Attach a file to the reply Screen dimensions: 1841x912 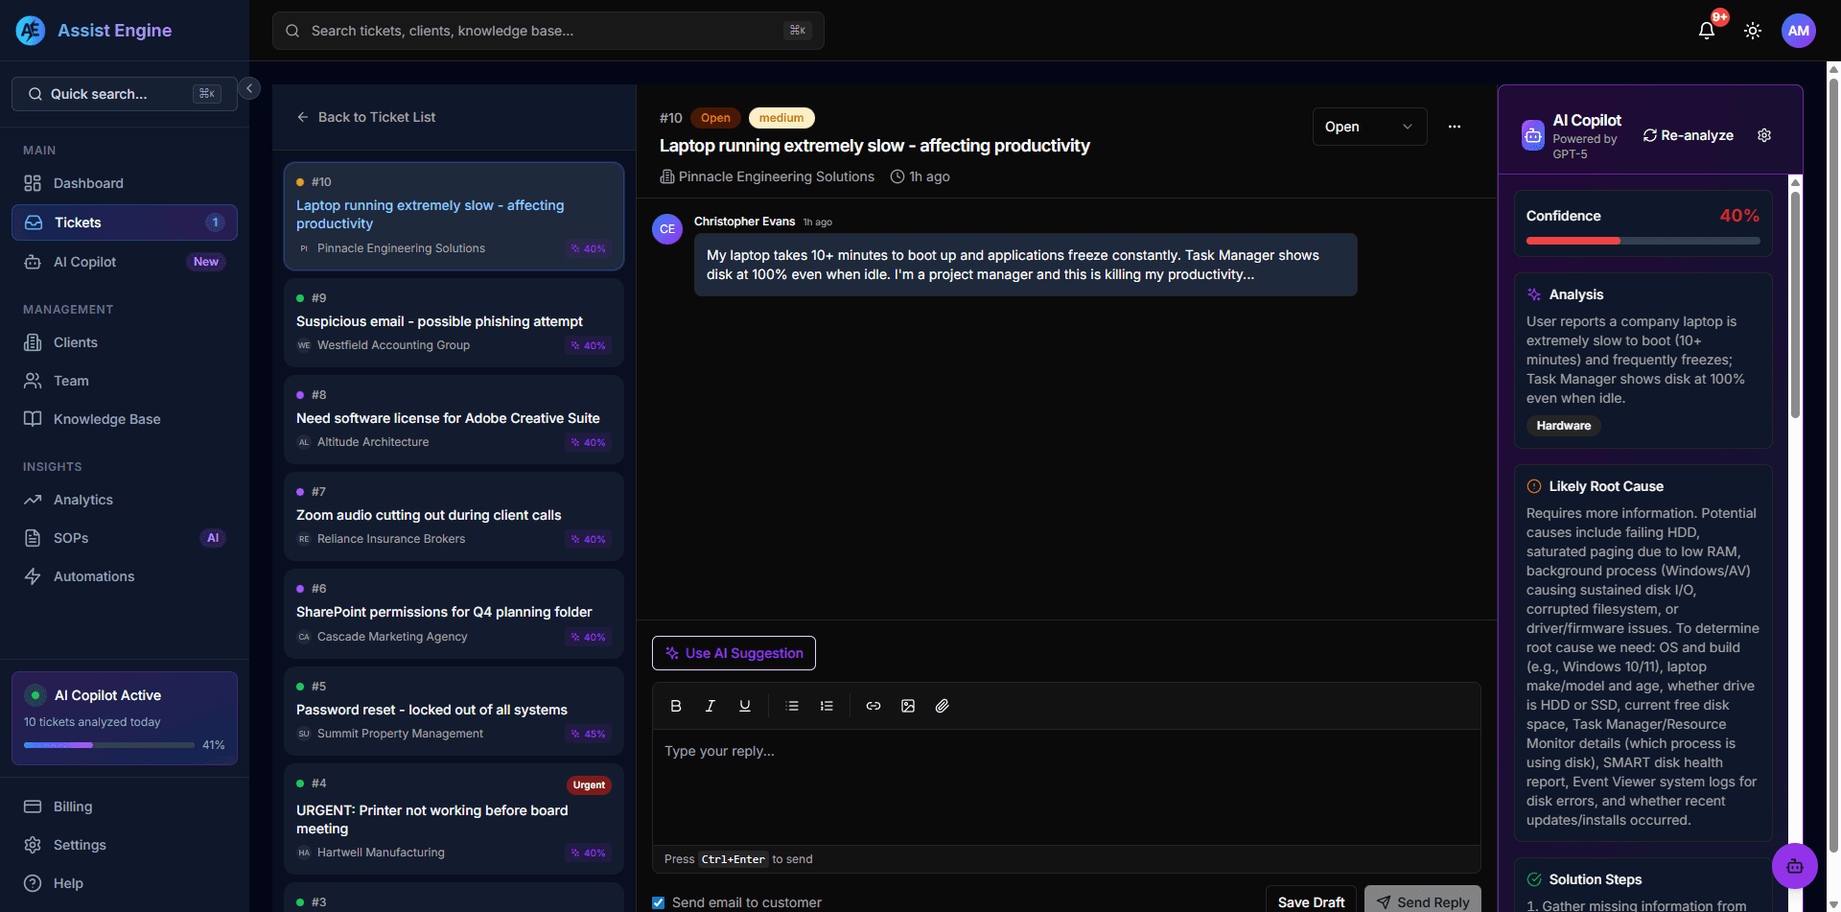pos(943,706)
